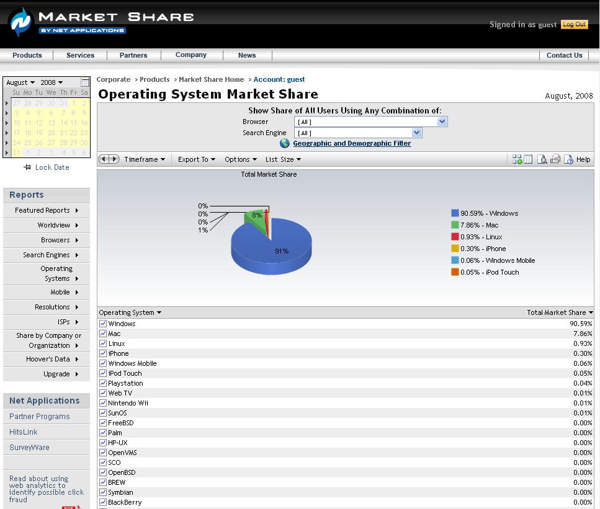Image resolution: width=600 pixels, height=509 pixels.
Task: Expand the Mobile reports menu
Action: pyautogui.click(x=47, y=292)
